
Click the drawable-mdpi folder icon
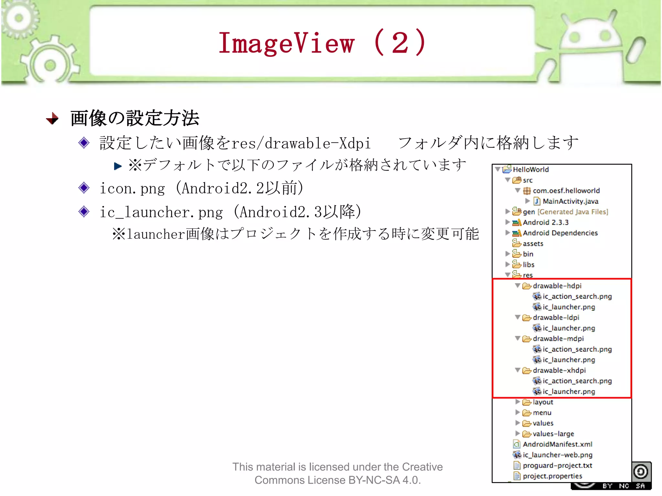coord(527,338)
